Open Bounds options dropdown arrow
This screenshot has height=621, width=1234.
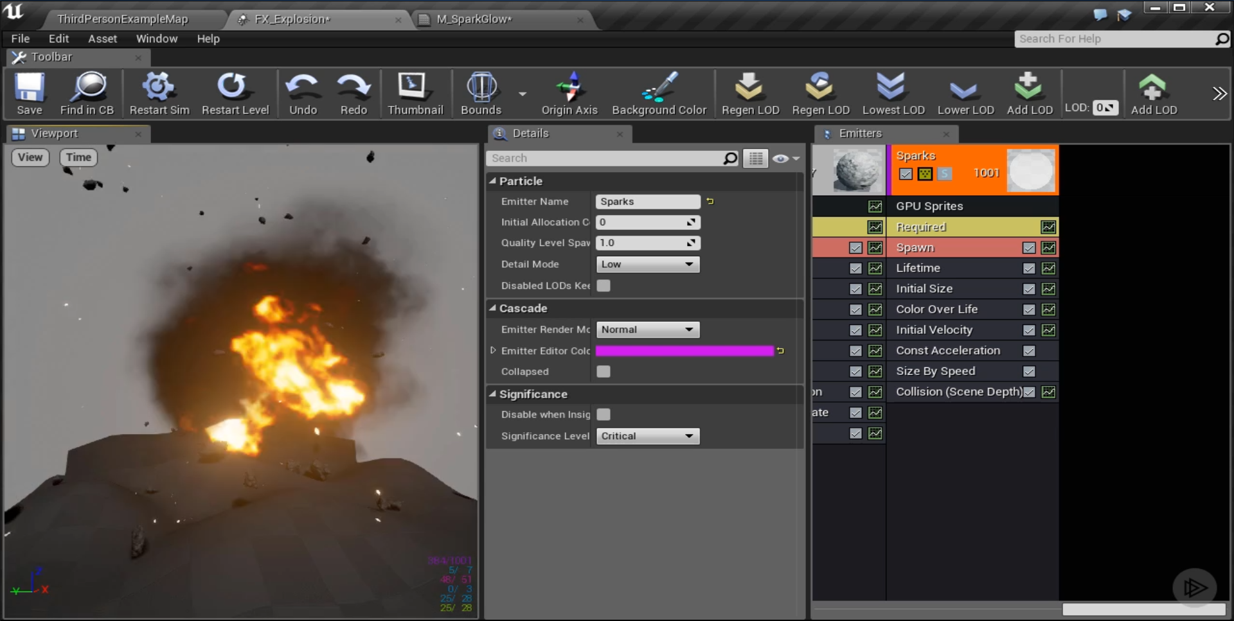(x=522, y=94)
